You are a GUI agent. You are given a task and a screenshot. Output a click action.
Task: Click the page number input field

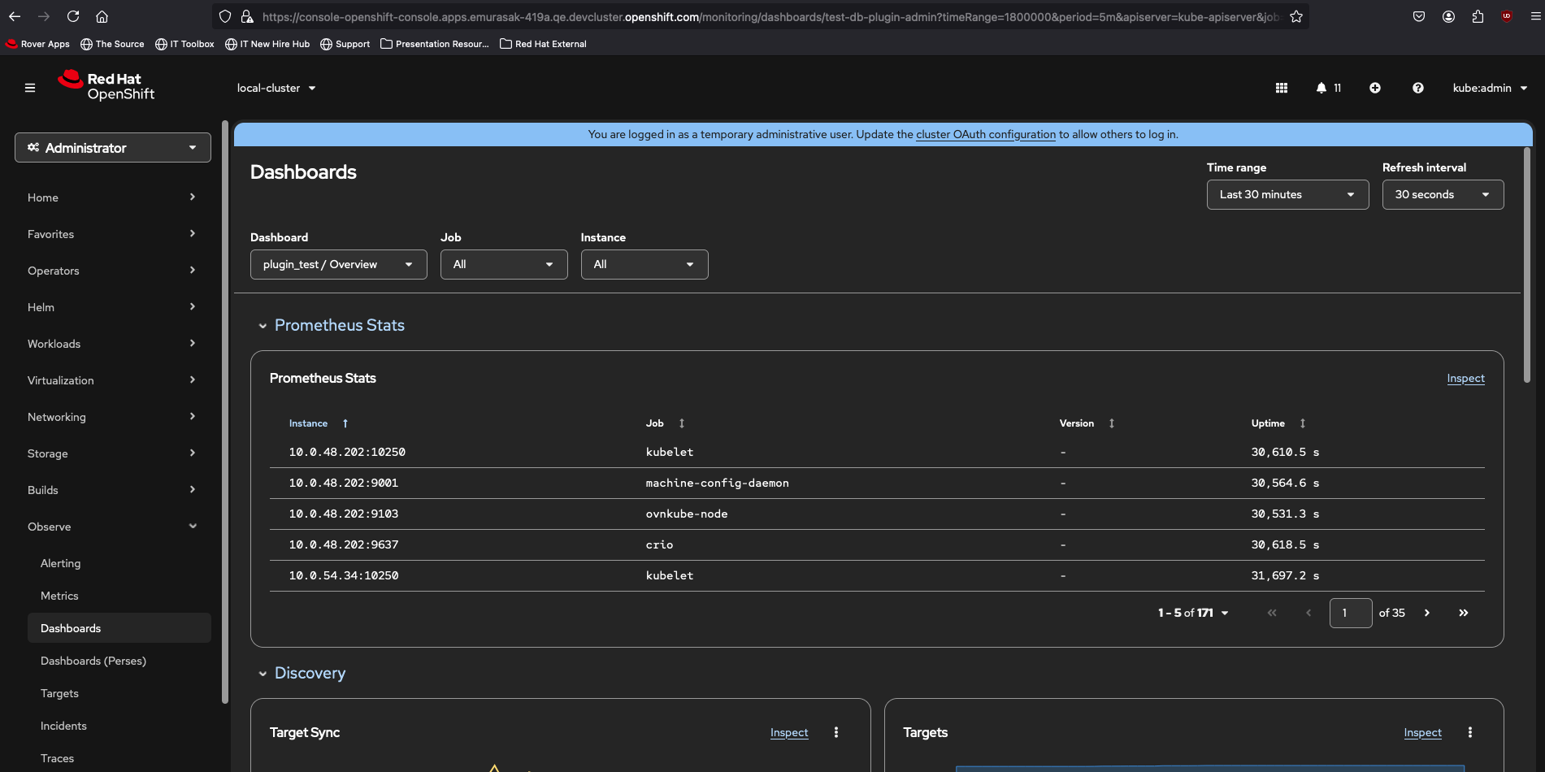point(1350,613)
